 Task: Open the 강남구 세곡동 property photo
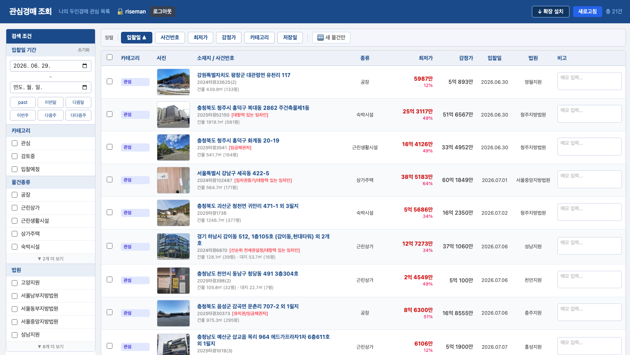(x=173, y=180)
